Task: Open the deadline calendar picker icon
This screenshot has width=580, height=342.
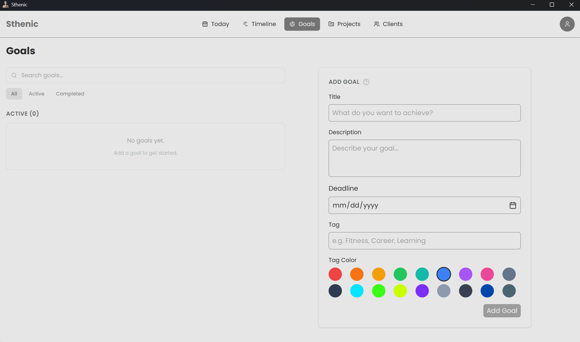Action: (x=513, y=205)
